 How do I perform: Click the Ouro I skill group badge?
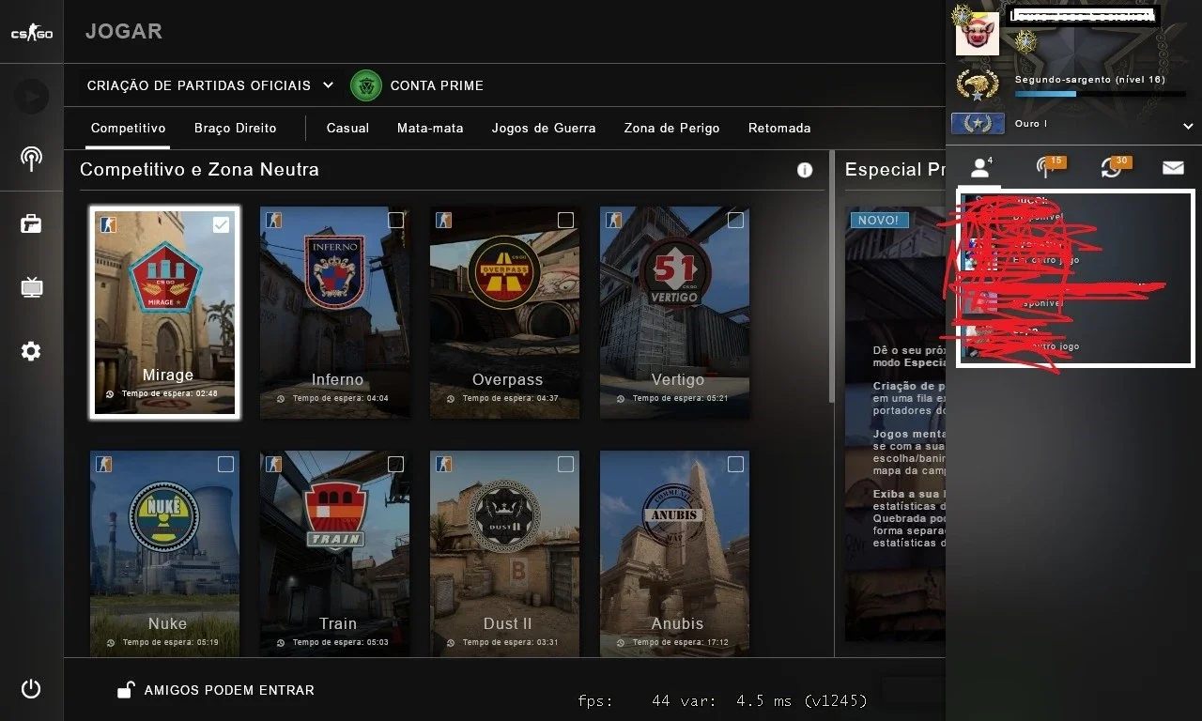coord(978,124)
